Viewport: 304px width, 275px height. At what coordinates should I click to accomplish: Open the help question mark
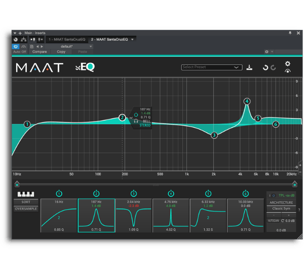299,210
